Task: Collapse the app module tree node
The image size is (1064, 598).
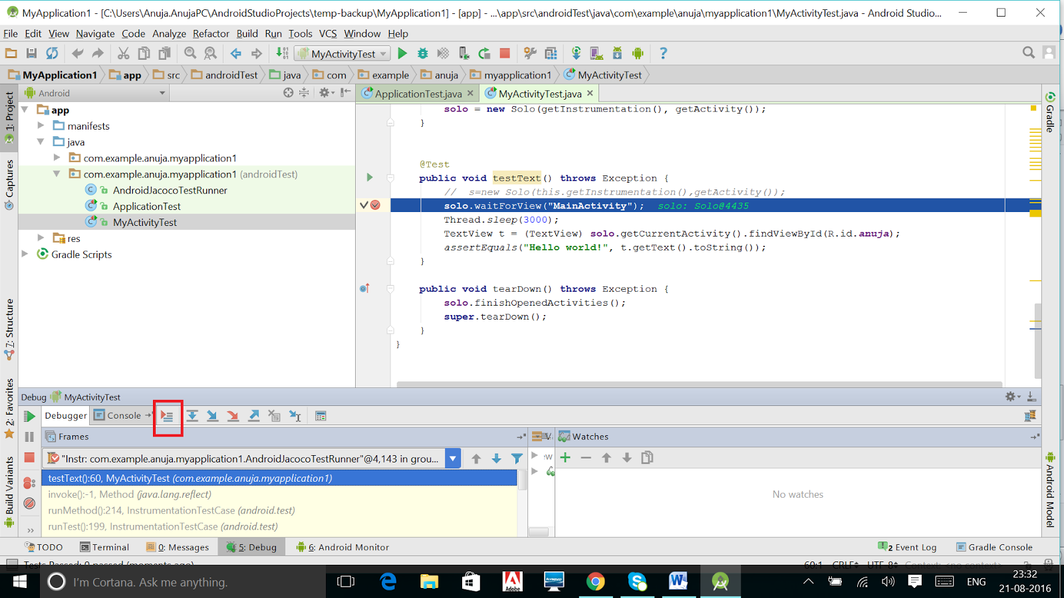Action: (25, 110)
